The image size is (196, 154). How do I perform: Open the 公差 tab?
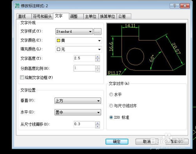pos(124,16)
